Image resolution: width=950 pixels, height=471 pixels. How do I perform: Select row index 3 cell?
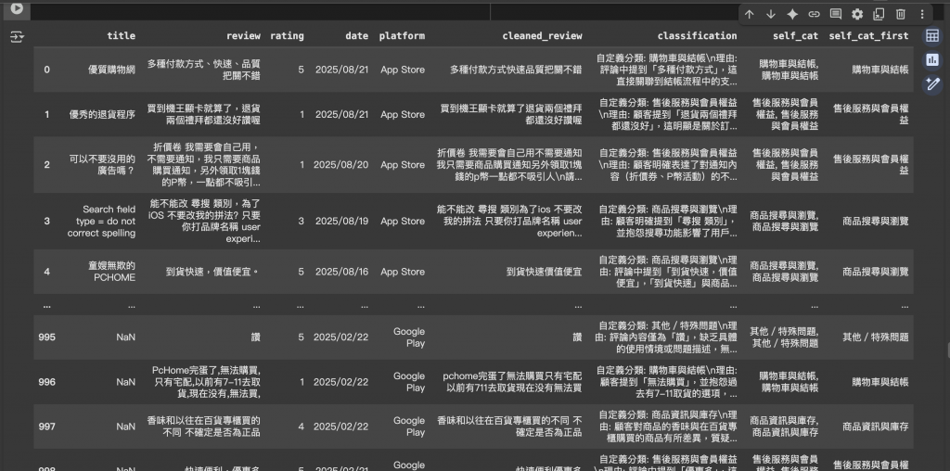46,221
